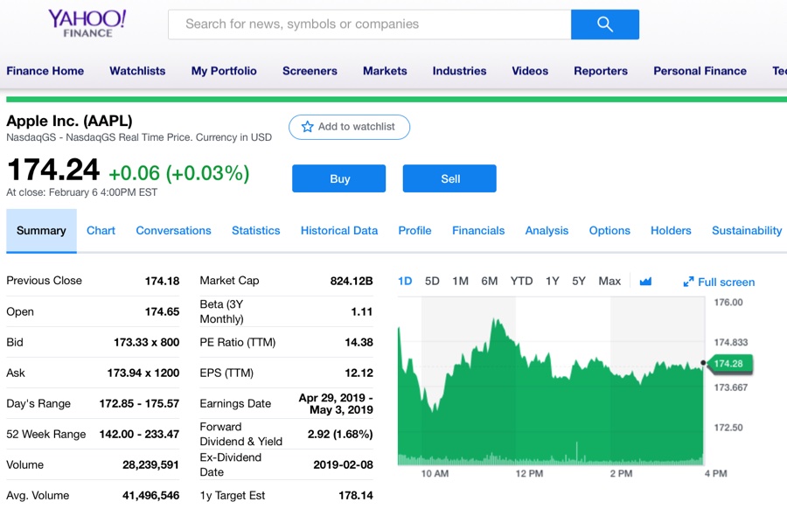This screenshot has height=509, width=787.
Task: Click the magnifying glass search button
Action: coord(604,24)
